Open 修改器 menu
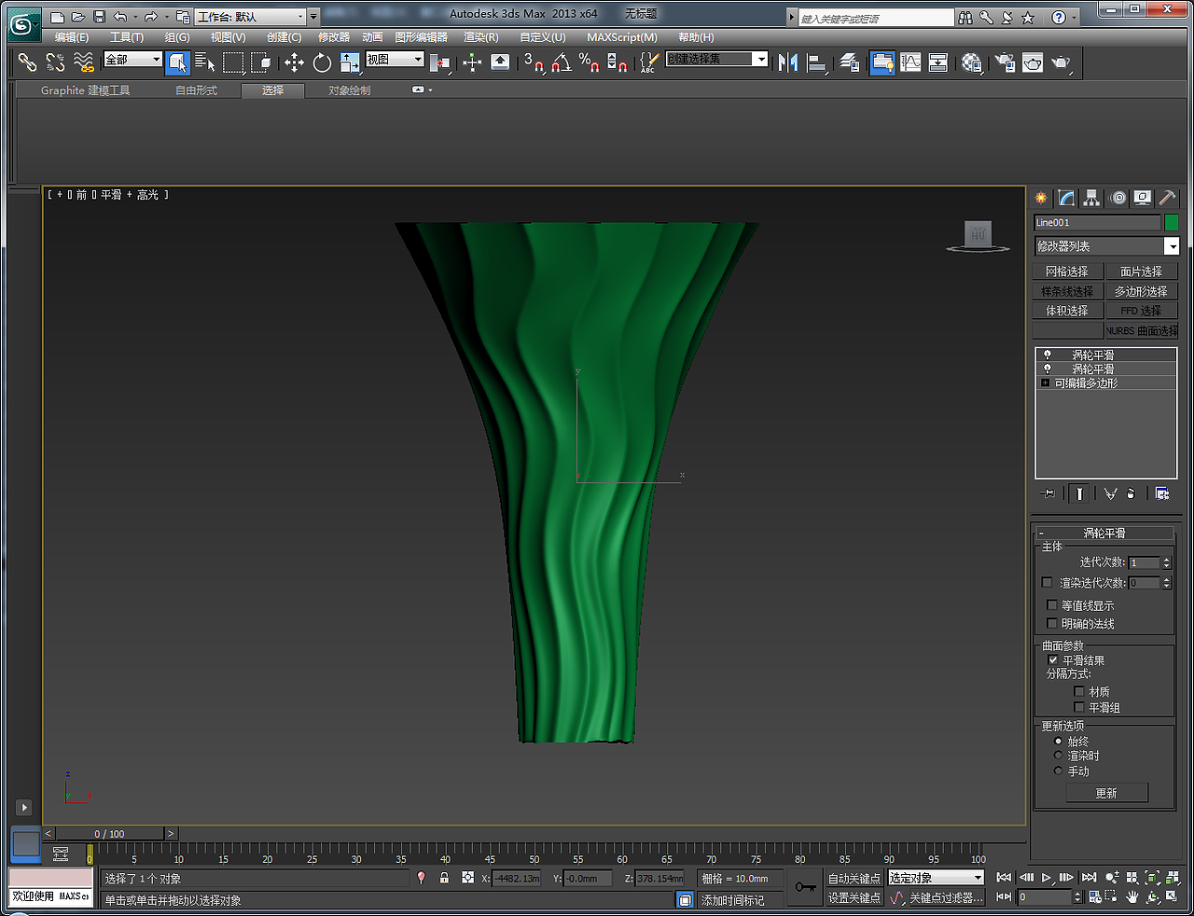Viewport: 1194px width, 916px height. click(334, 37)
